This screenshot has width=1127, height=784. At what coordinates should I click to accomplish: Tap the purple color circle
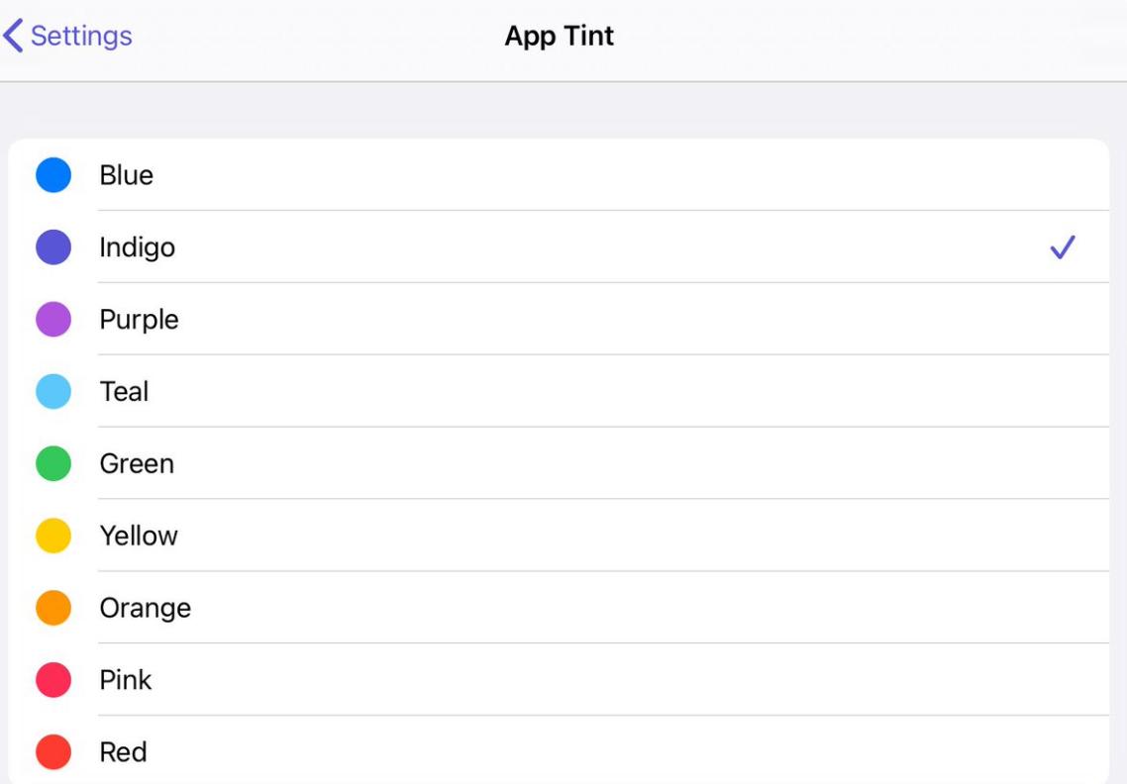coord(53,320)
